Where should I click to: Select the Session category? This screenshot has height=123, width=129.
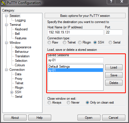tap(15, 16)
